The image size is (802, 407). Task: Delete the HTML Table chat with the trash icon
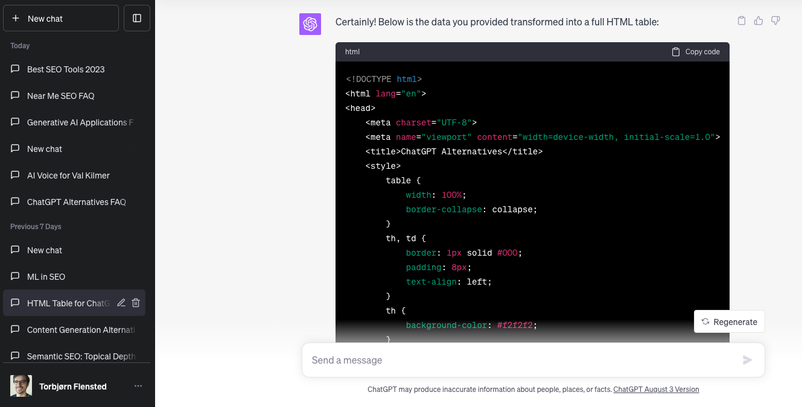pyautogui.click(x=136, y=303)
